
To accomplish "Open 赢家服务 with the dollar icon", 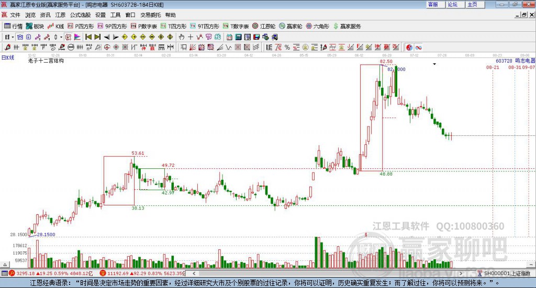I will coord(347,26).
